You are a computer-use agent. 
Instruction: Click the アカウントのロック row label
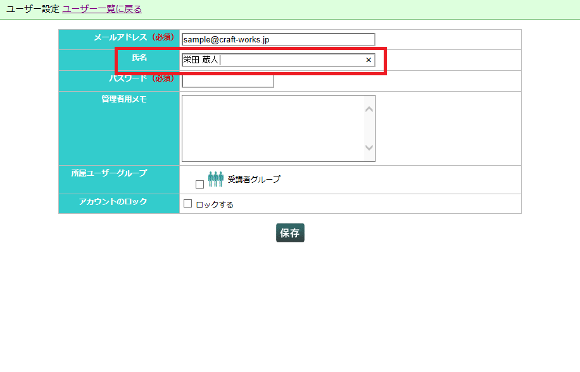113,201
